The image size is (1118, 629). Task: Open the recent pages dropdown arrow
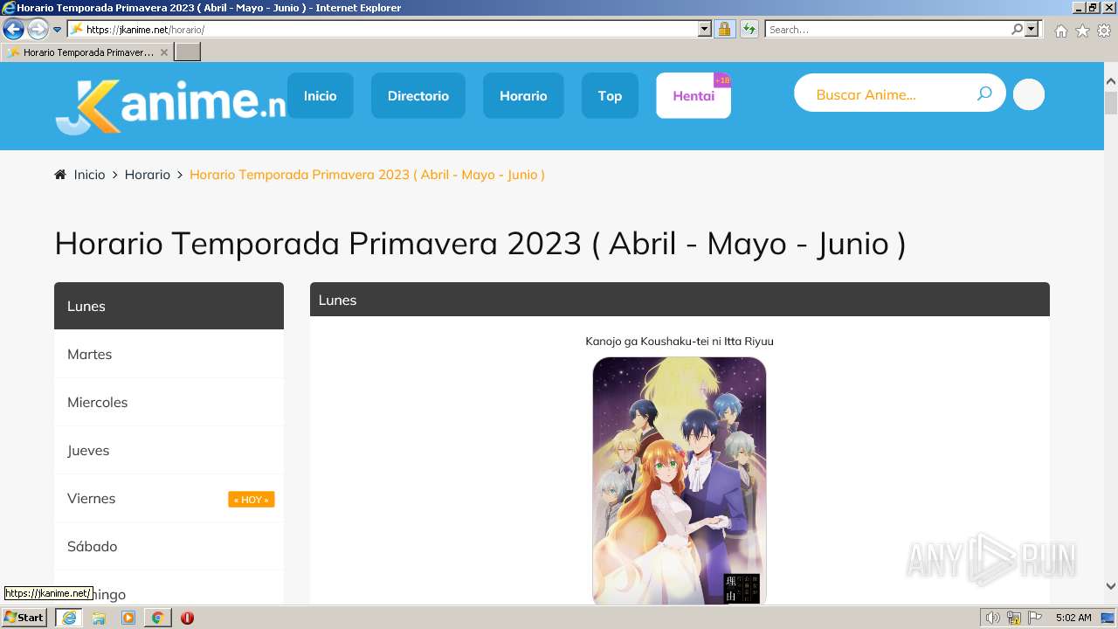58,30
